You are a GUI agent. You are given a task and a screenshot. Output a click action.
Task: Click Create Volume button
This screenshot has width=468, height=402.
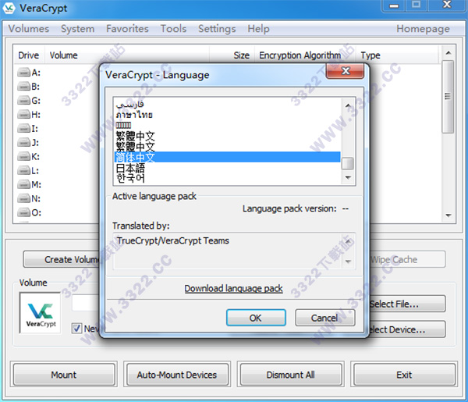[62, 259]
